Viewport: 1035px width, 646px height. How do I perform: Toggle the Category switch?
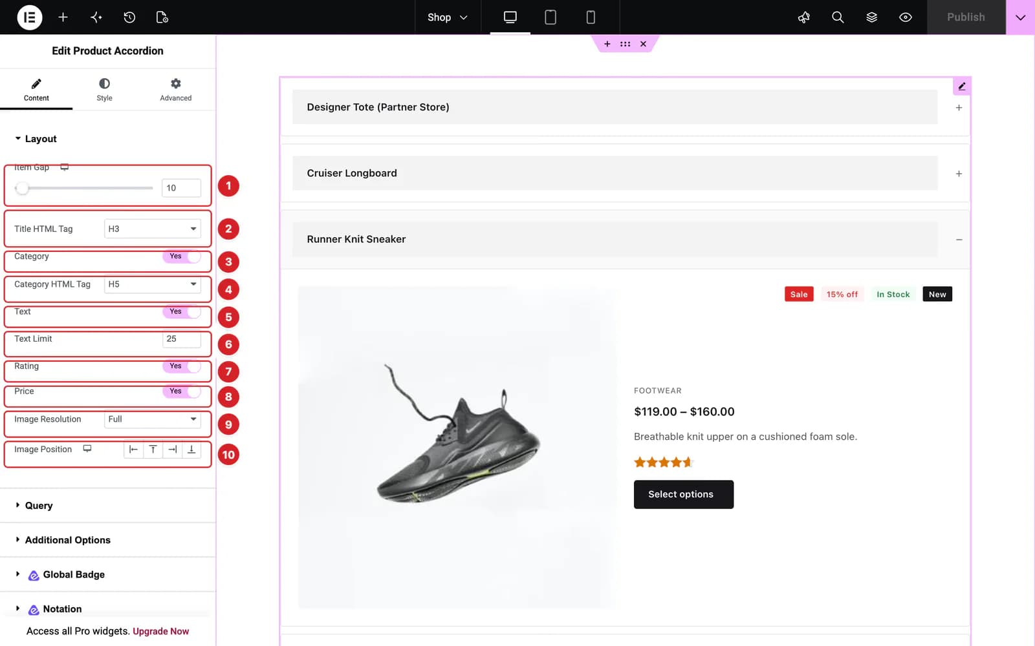pyautogui.click(x=182, y=256)
